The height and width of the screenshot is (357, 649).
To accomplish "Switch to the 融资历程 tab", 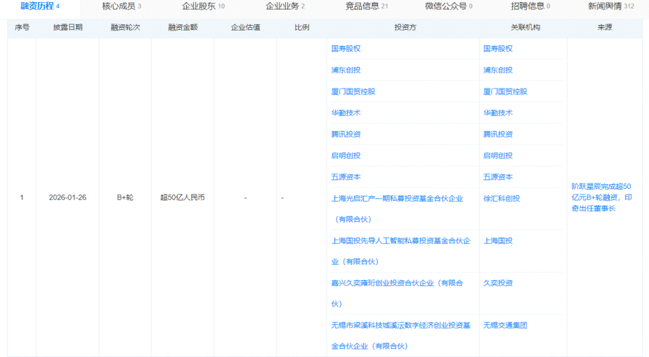I will (40, 6).
